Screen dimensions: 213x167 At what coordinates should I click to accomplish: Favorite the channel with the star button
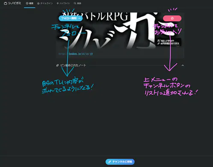pos(172,18)
